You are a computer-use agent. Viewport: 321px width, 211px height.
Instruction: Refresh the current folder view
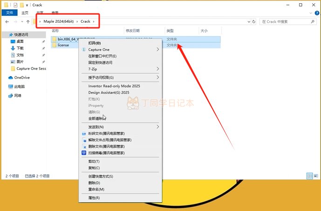click(x=254, y=22)
